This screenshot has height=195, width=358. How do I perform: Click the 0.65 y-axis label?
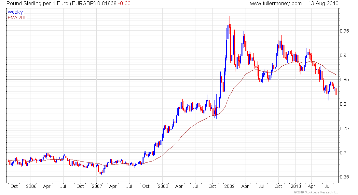(344, 177)
